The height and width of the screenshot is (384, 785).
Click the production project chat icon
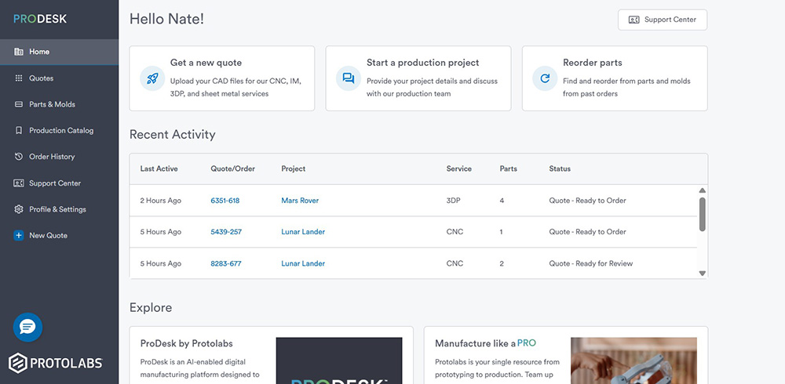pos(349,78)
